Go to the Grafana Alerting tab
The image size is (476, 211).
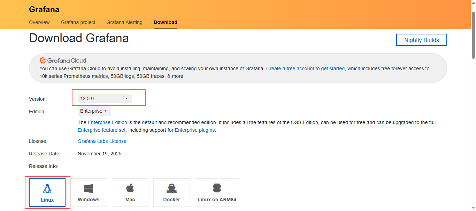tap(124, 22)
